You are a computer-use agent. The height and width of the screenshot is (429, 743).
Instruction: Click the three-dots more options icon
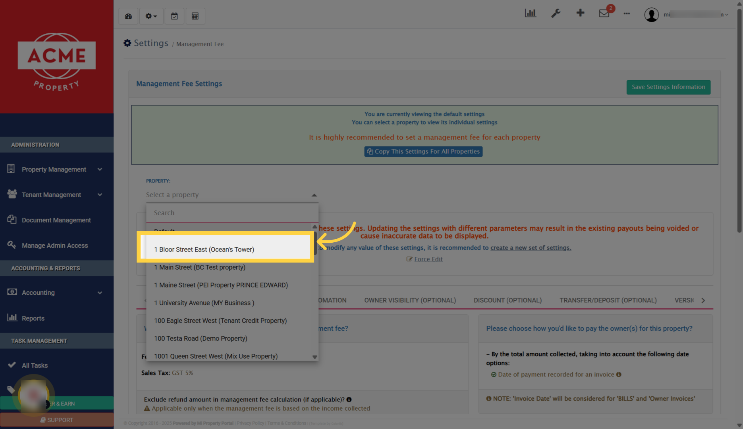click(627, 14)
